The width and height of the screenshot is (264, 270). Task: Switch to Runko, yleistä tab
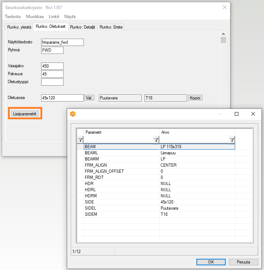(x=19, y=27)
